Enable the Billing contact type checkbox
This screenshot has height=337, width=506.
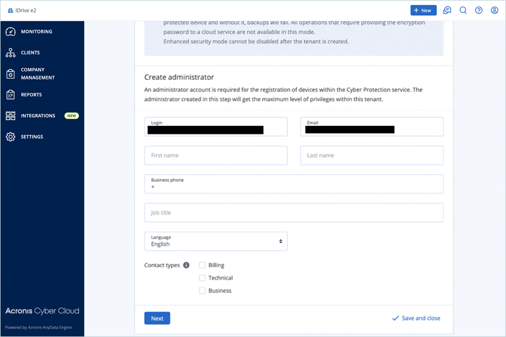pyautogui.click(x=202, y=265)
